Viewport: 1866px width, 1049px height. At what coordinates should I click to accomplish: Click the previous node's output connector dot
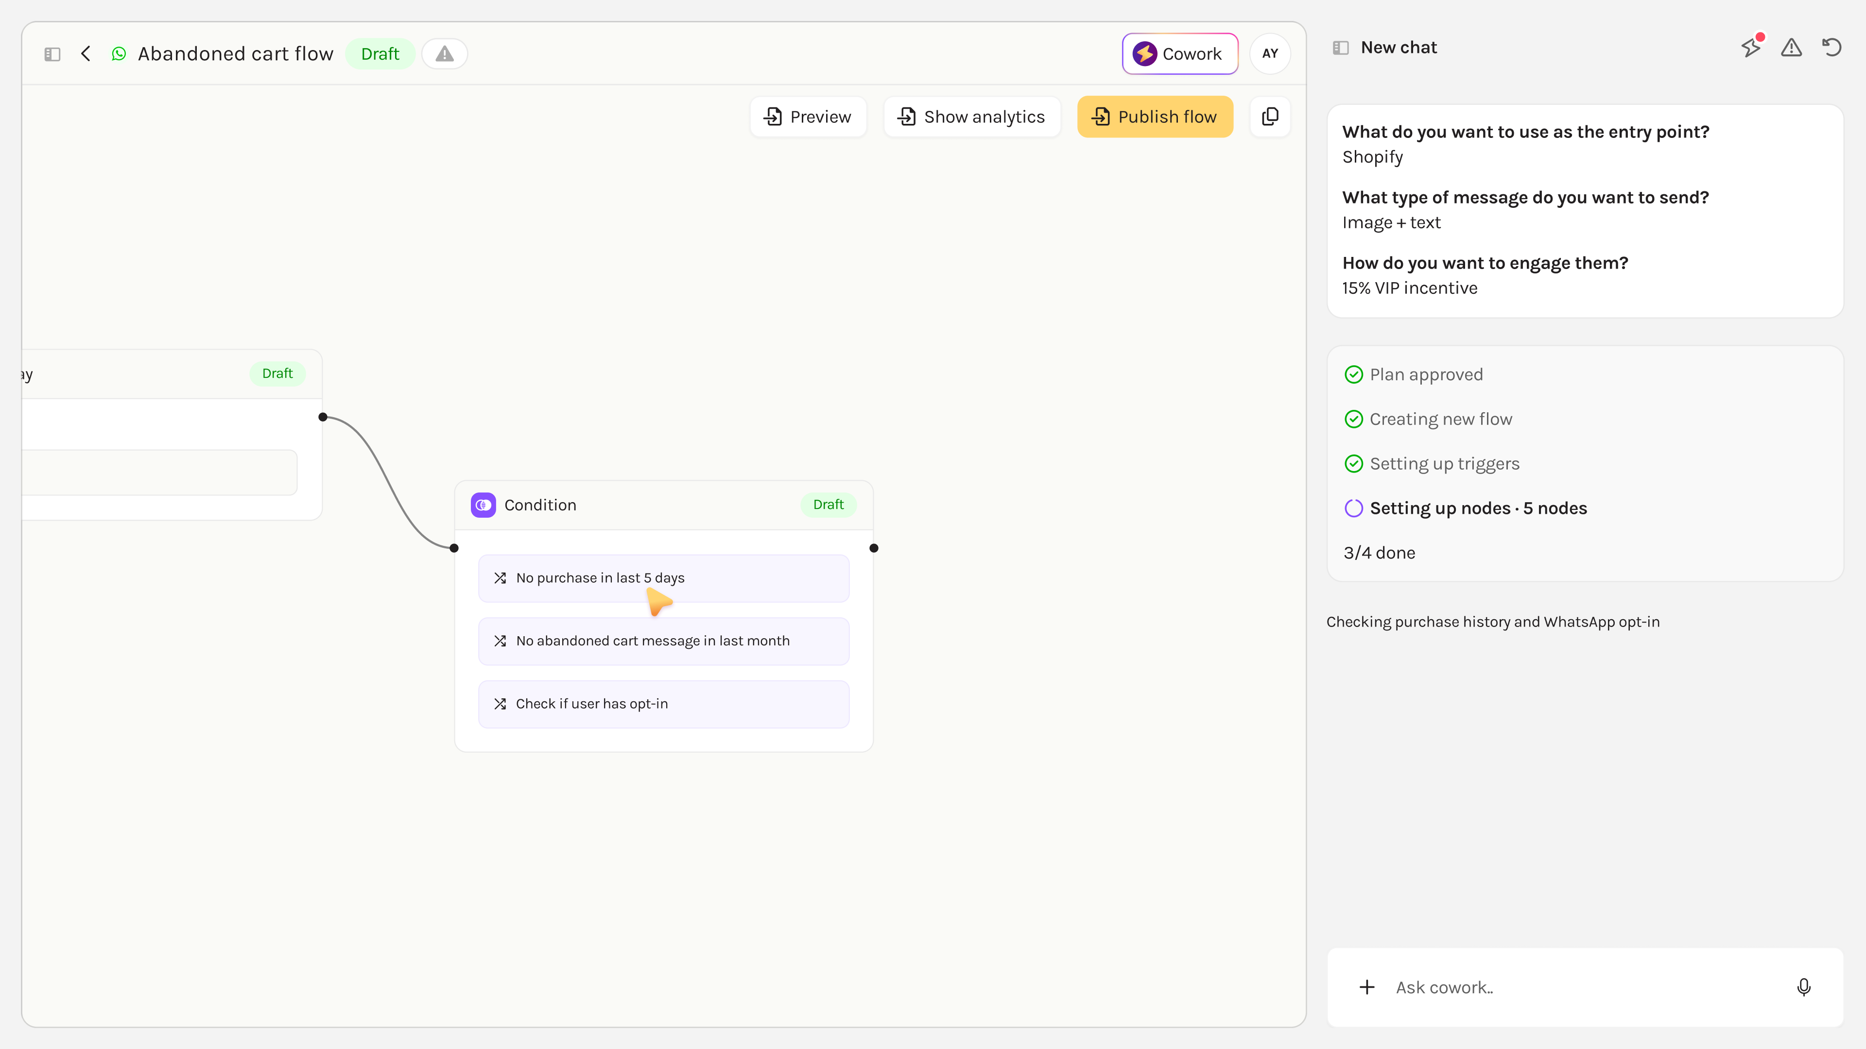[323, 417]
